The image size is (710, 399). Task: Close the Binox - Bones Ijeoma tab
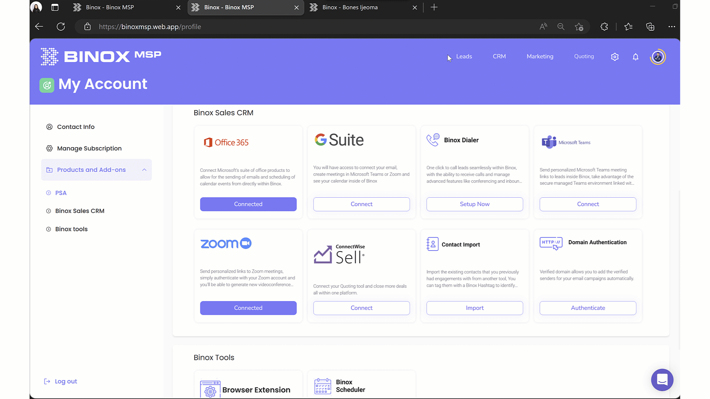tap(415, 7)
